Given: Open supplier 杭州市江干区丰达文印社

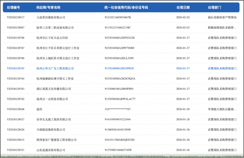Looking at the screenshot, I should click(x=52, y=38).
